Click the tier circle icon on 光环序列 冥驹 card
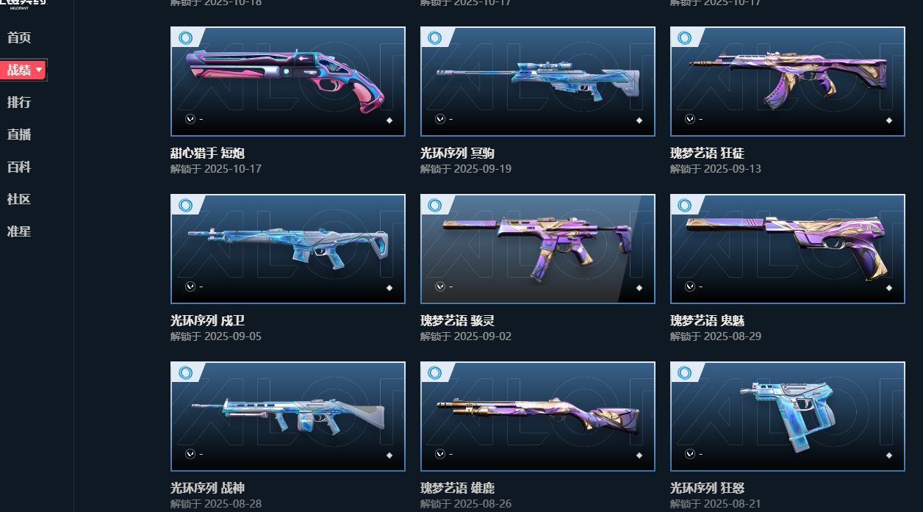The width and height of the screenshot is (923, 512). click(436, 37)
